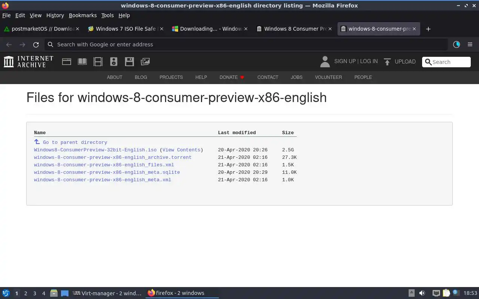Open the Help menu

pos(124,15)
